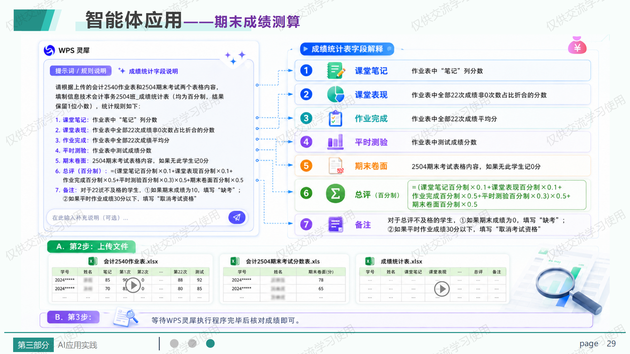Click the 总评 sigma icon

335,193
